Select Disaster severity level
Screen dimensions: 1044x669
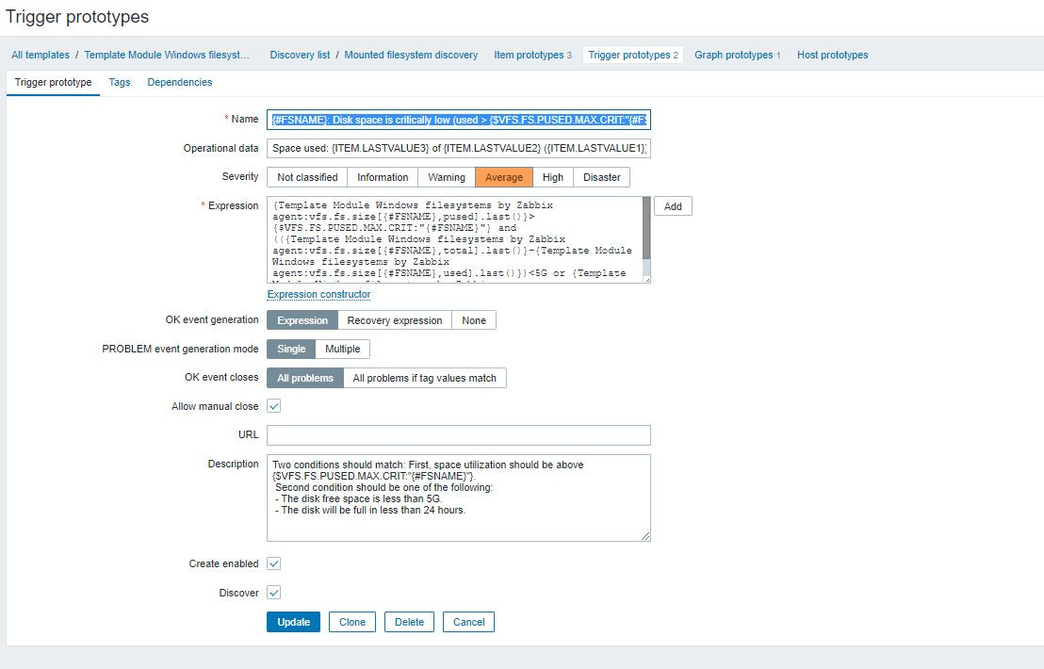click(601, 177)
